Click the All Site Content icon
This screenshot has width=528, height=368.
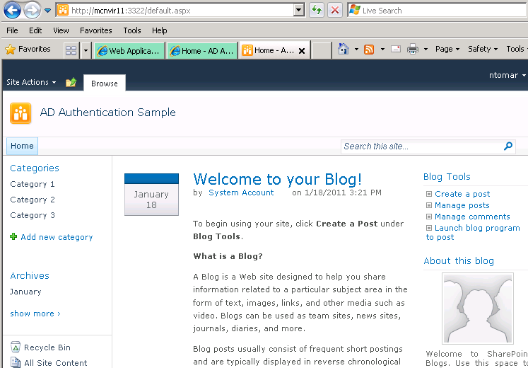(15, 362)
